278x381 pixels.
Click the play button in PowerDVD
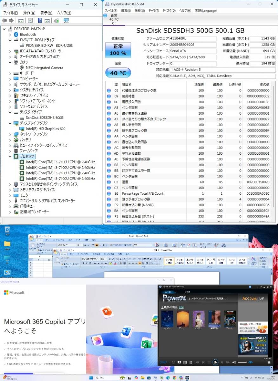pyautogui.click(x=215, y=362)
